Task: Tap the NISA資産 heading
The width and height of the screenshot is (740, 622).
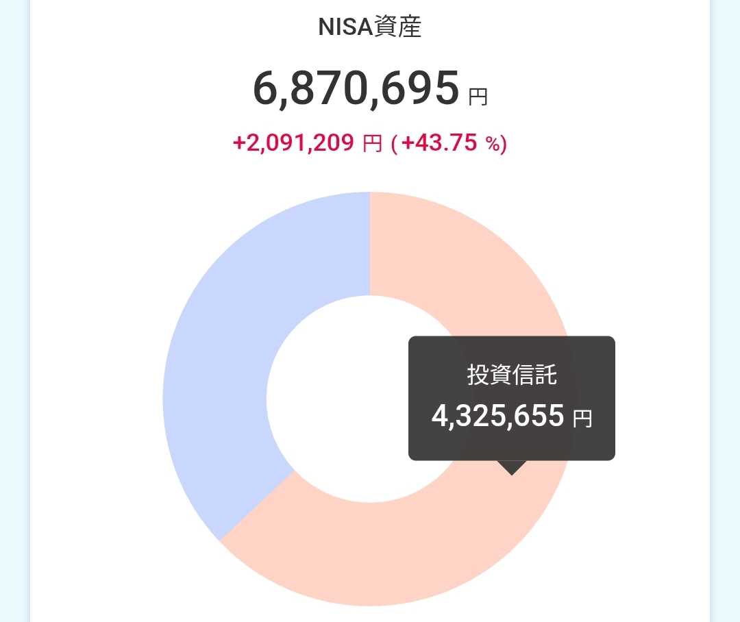Action: 370,27
